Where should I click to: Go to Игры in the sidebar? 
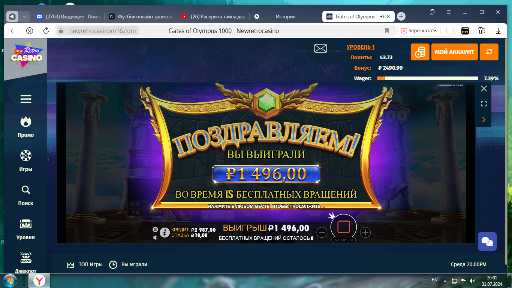[26, 161]
